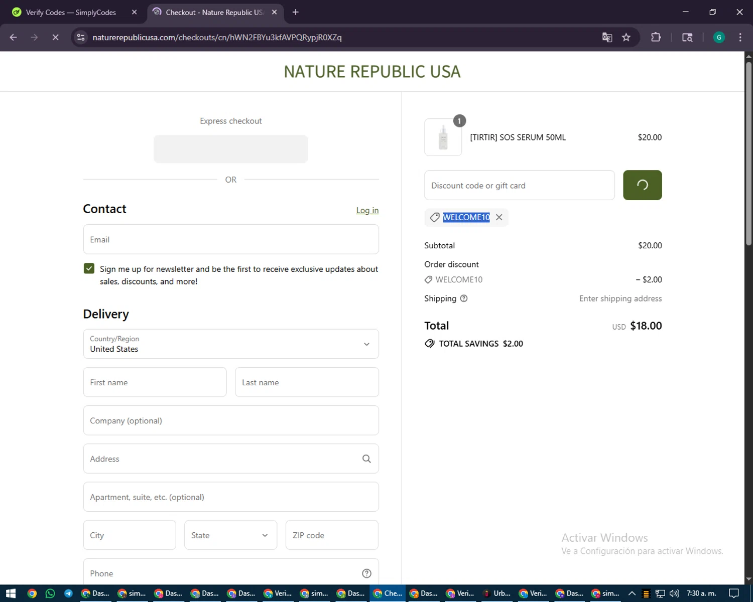The image size is (753, 602).
Task: Click the Discount code or gift card field
Action: click(520, 185)
